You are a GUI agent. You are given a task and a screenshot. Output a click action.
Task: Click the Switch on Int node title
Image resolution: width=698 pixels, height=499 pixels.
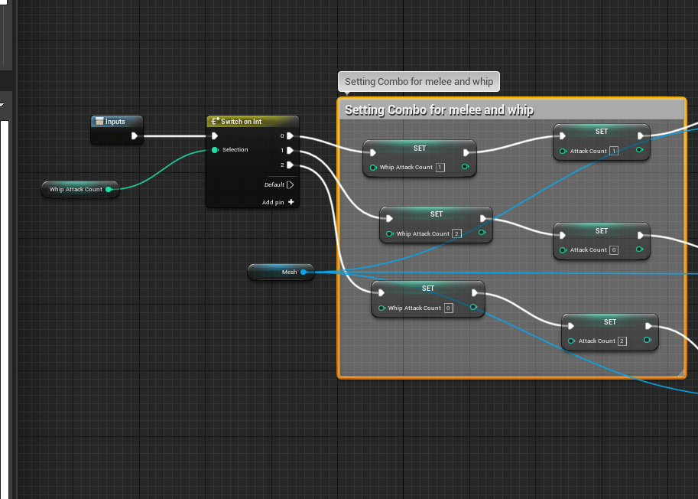(241, 122)
